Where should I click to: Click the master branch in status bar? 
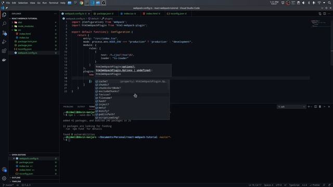click(8, 185)
